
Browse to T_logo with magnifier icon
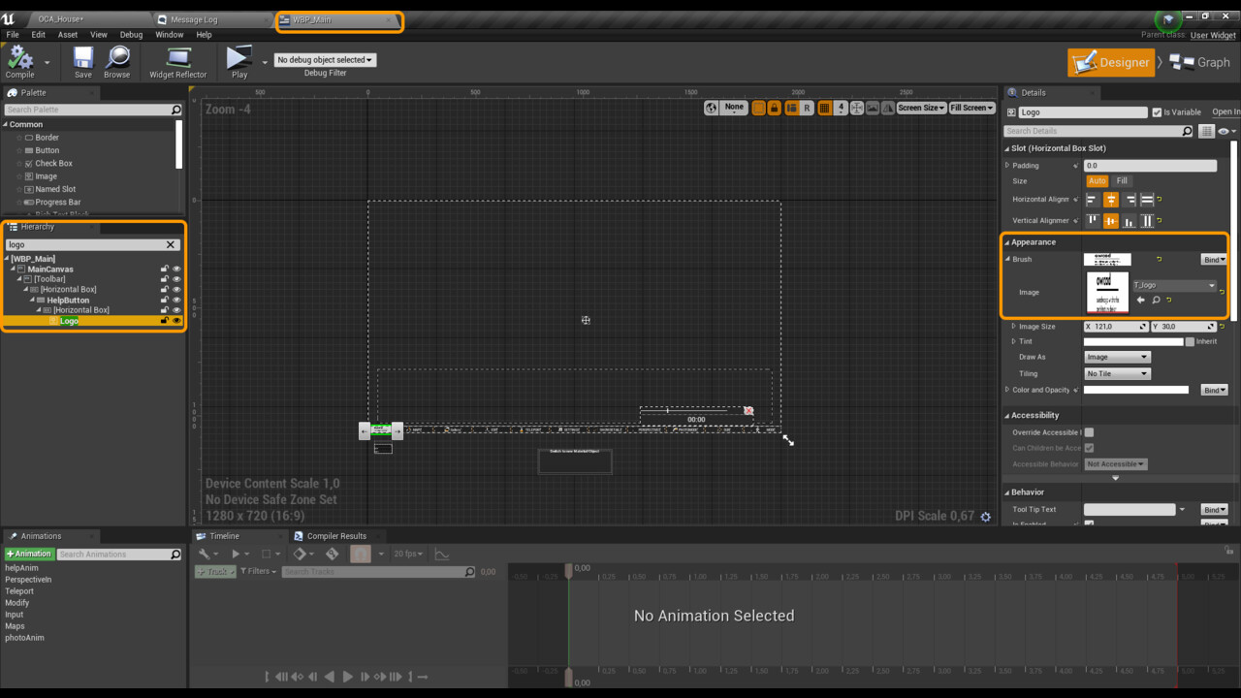click(1156, 301)
